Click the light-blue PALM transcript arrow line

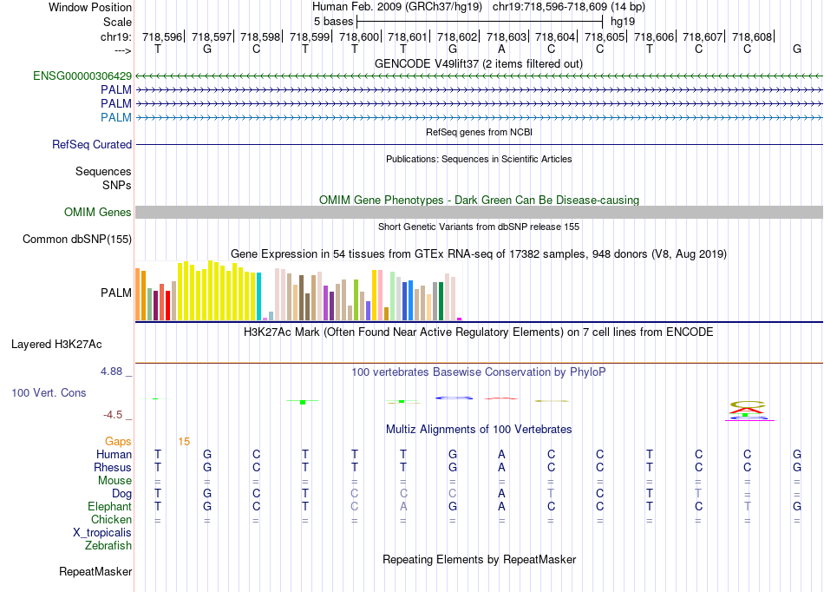pyautogui.click(x=479, y=118)
